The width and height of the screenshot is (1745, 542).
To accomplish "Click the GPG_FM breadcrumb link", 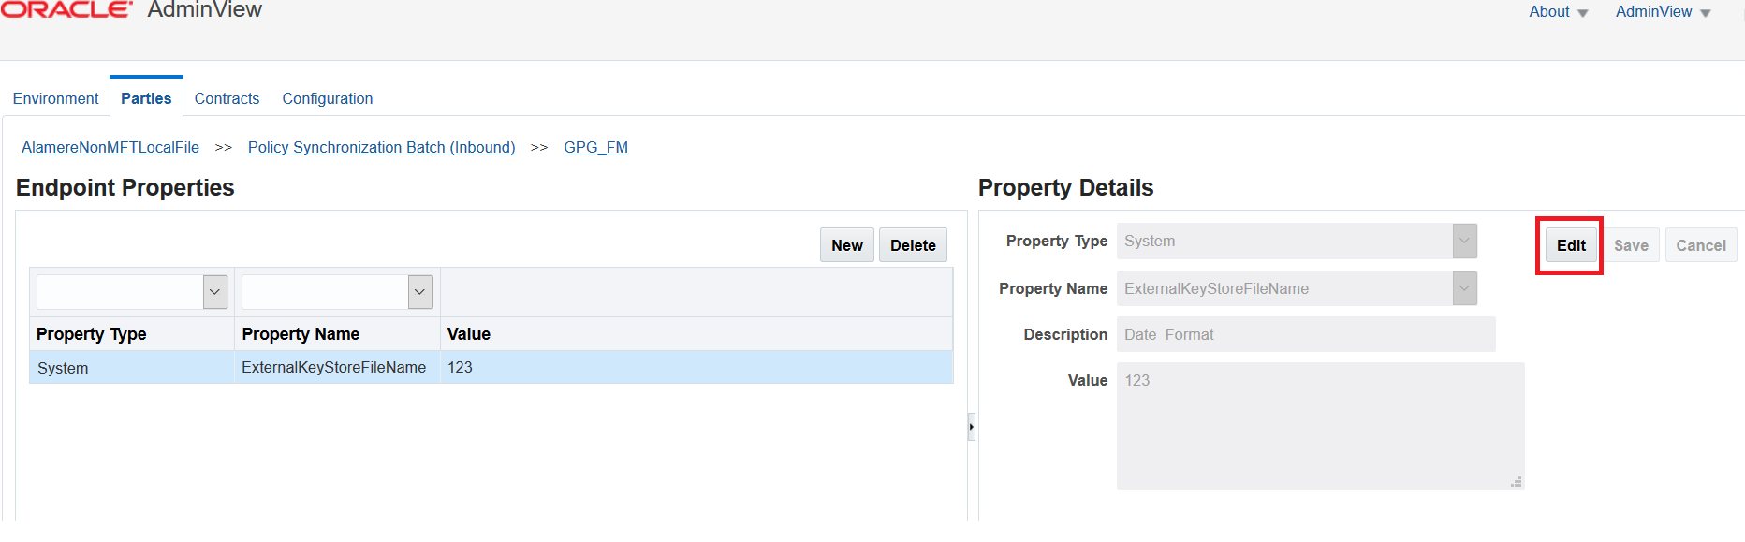I will click(x=595, y=147).
